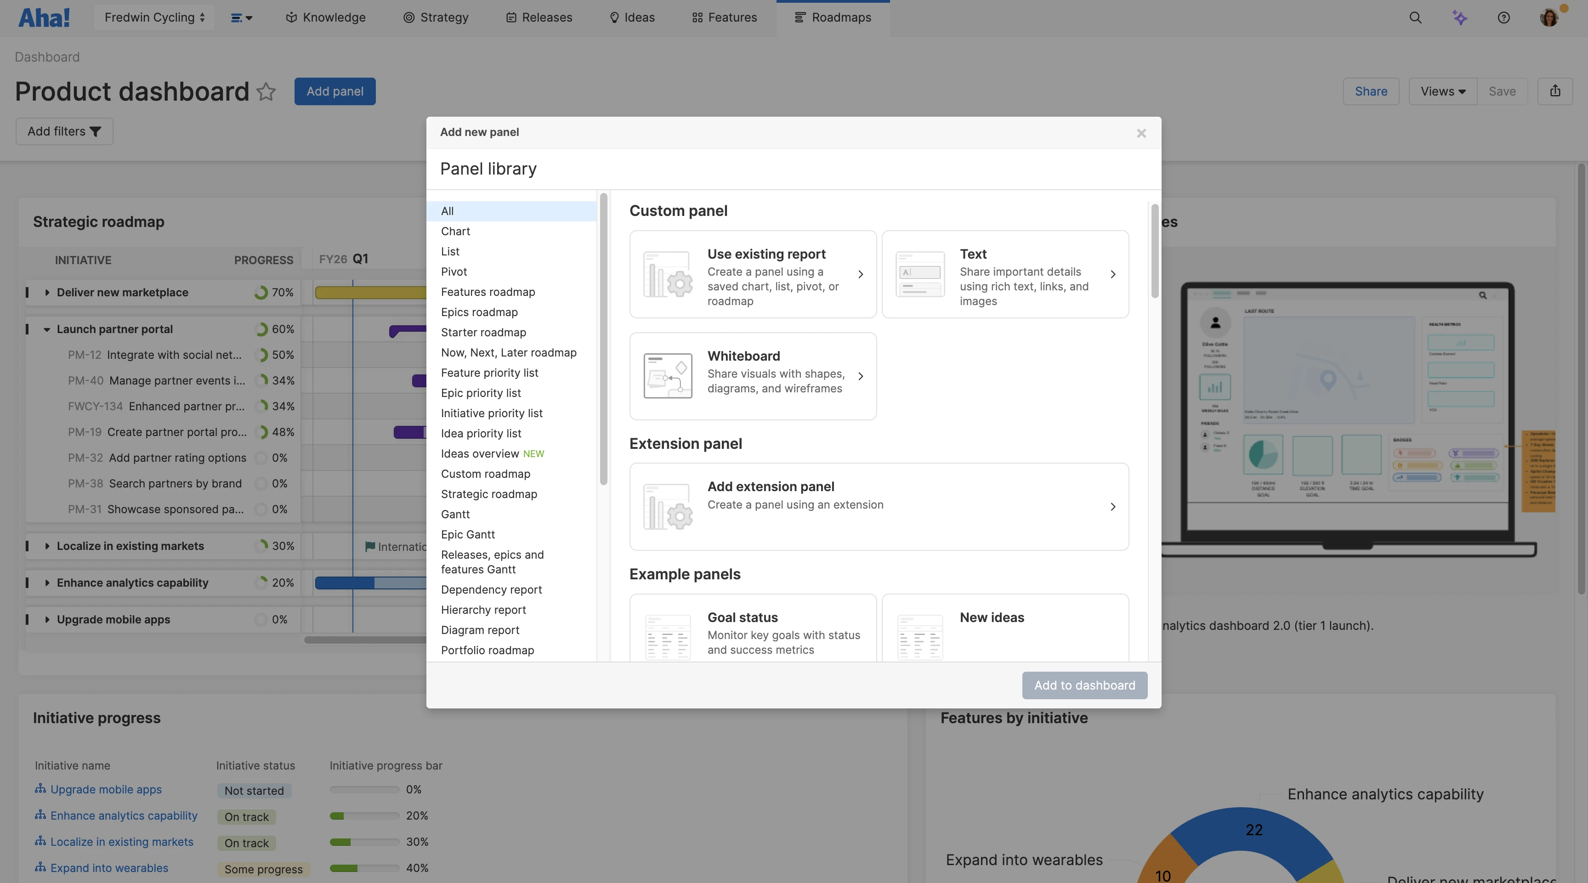Open the Fredwin Cycling workspace selector
Image resolution: width=1588 pixels, height=883 pixels.
153,17
